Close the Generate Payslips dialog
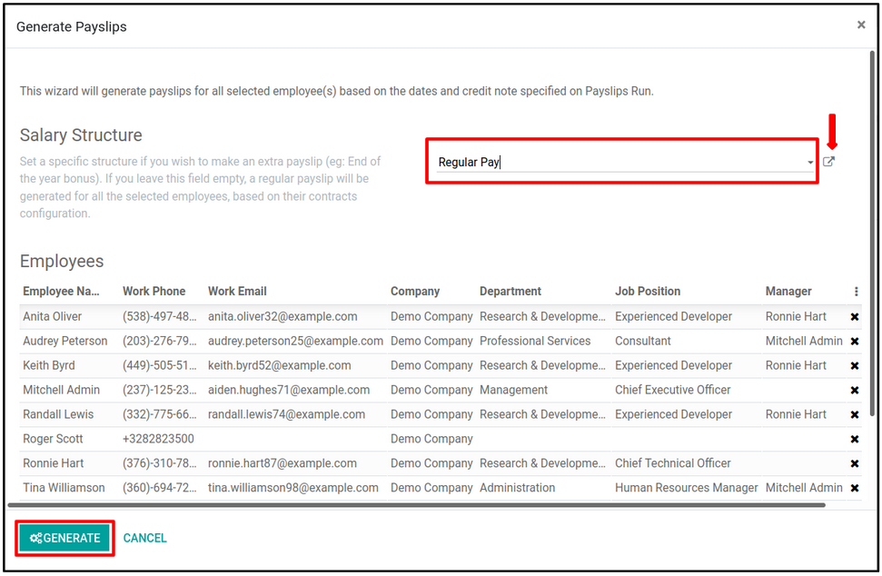The height and width of the screenshot is (576, 882). click(861, 25)
